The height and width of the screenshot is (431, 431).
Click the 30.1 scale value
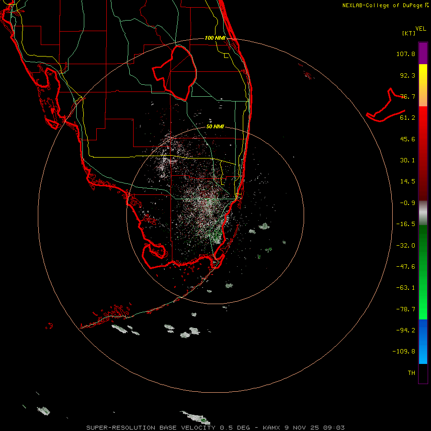tap(408, 160)
